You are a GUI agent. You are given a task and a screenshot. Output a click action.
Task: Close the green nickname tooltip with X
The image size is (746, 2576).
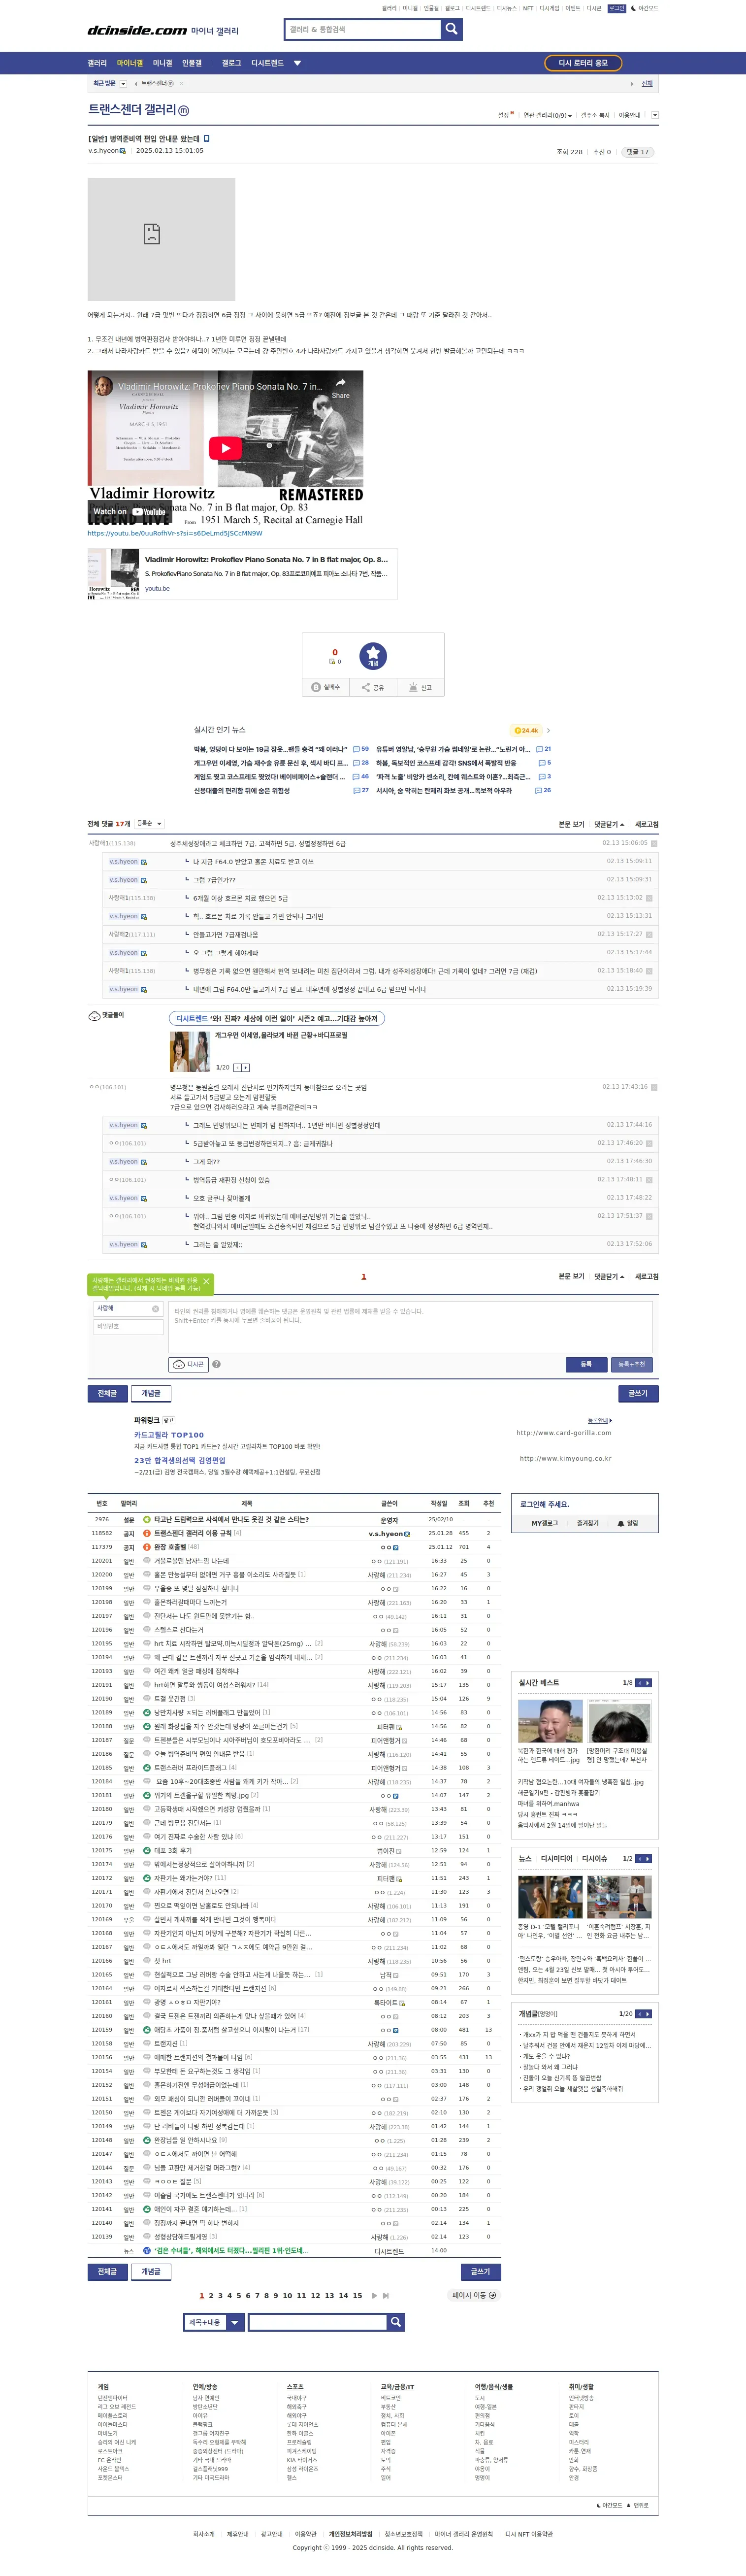[x=206, y=1281]
